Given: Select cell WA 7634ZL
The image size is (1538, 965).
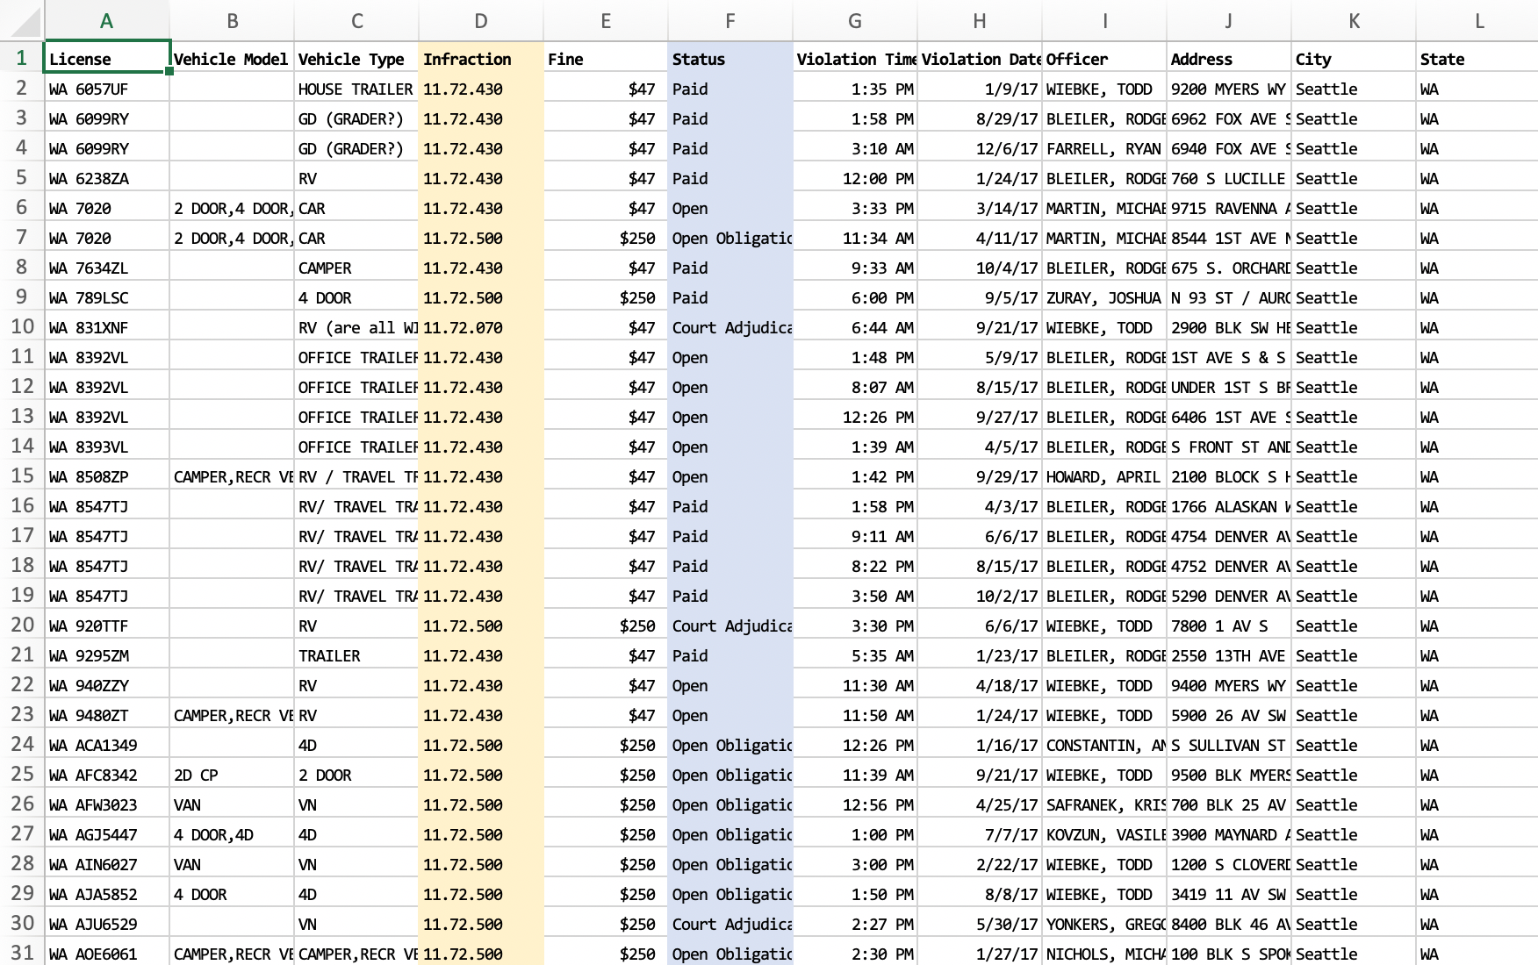Looking at the screenshot, I should coord(106,268).
